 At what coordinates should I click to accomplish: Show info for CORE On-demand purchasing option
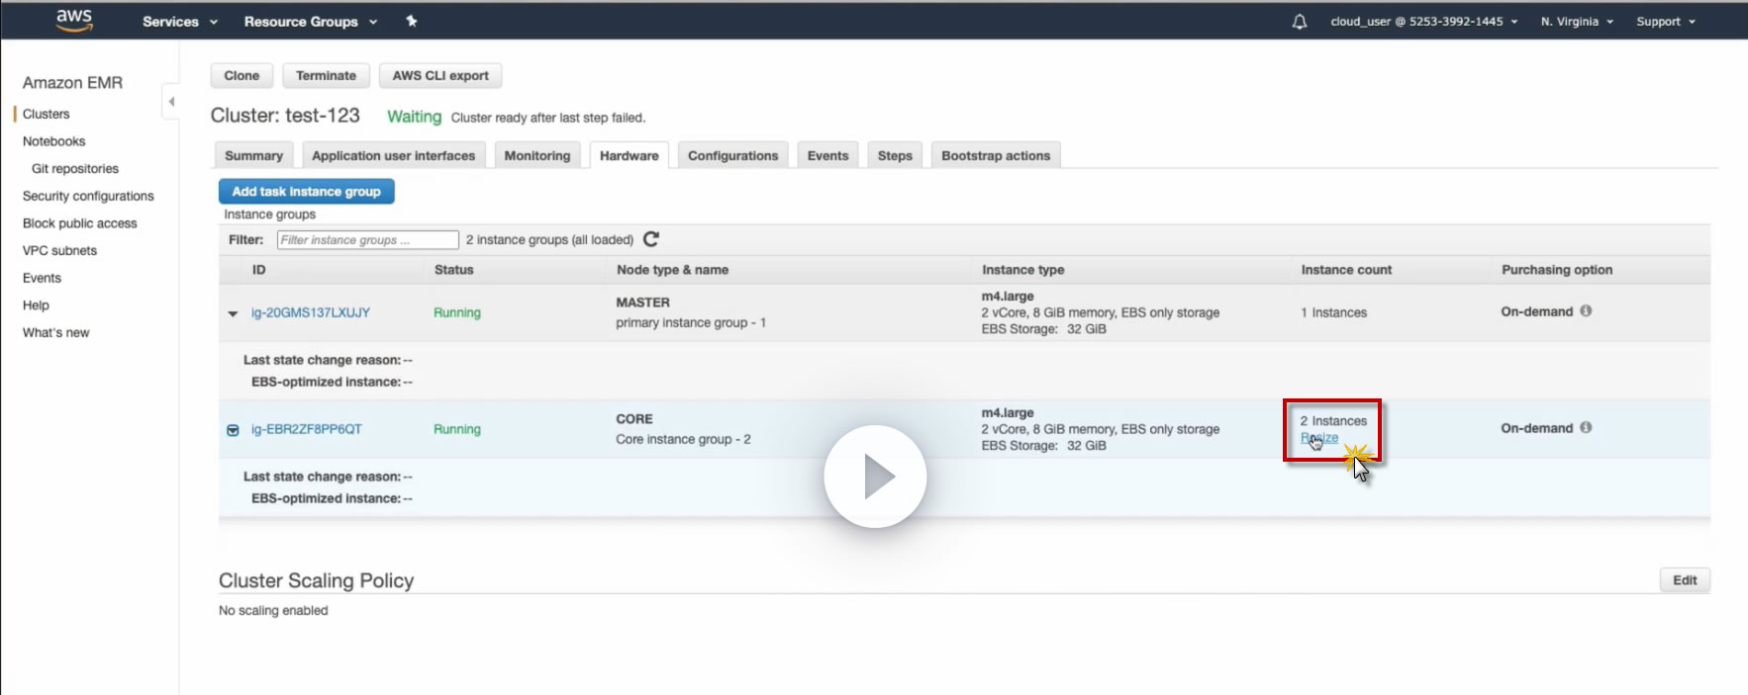tap(1586, 427)
